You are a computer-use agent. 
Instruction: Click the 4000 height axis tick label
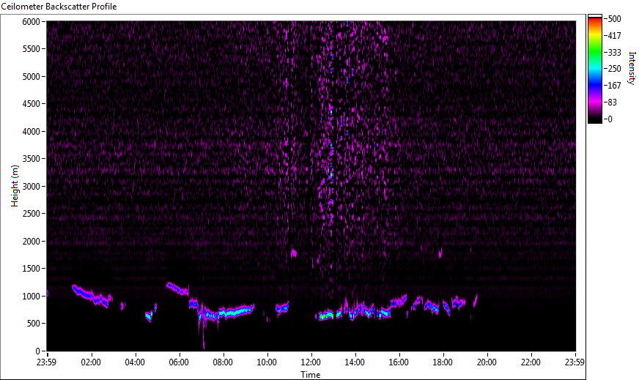31,132
